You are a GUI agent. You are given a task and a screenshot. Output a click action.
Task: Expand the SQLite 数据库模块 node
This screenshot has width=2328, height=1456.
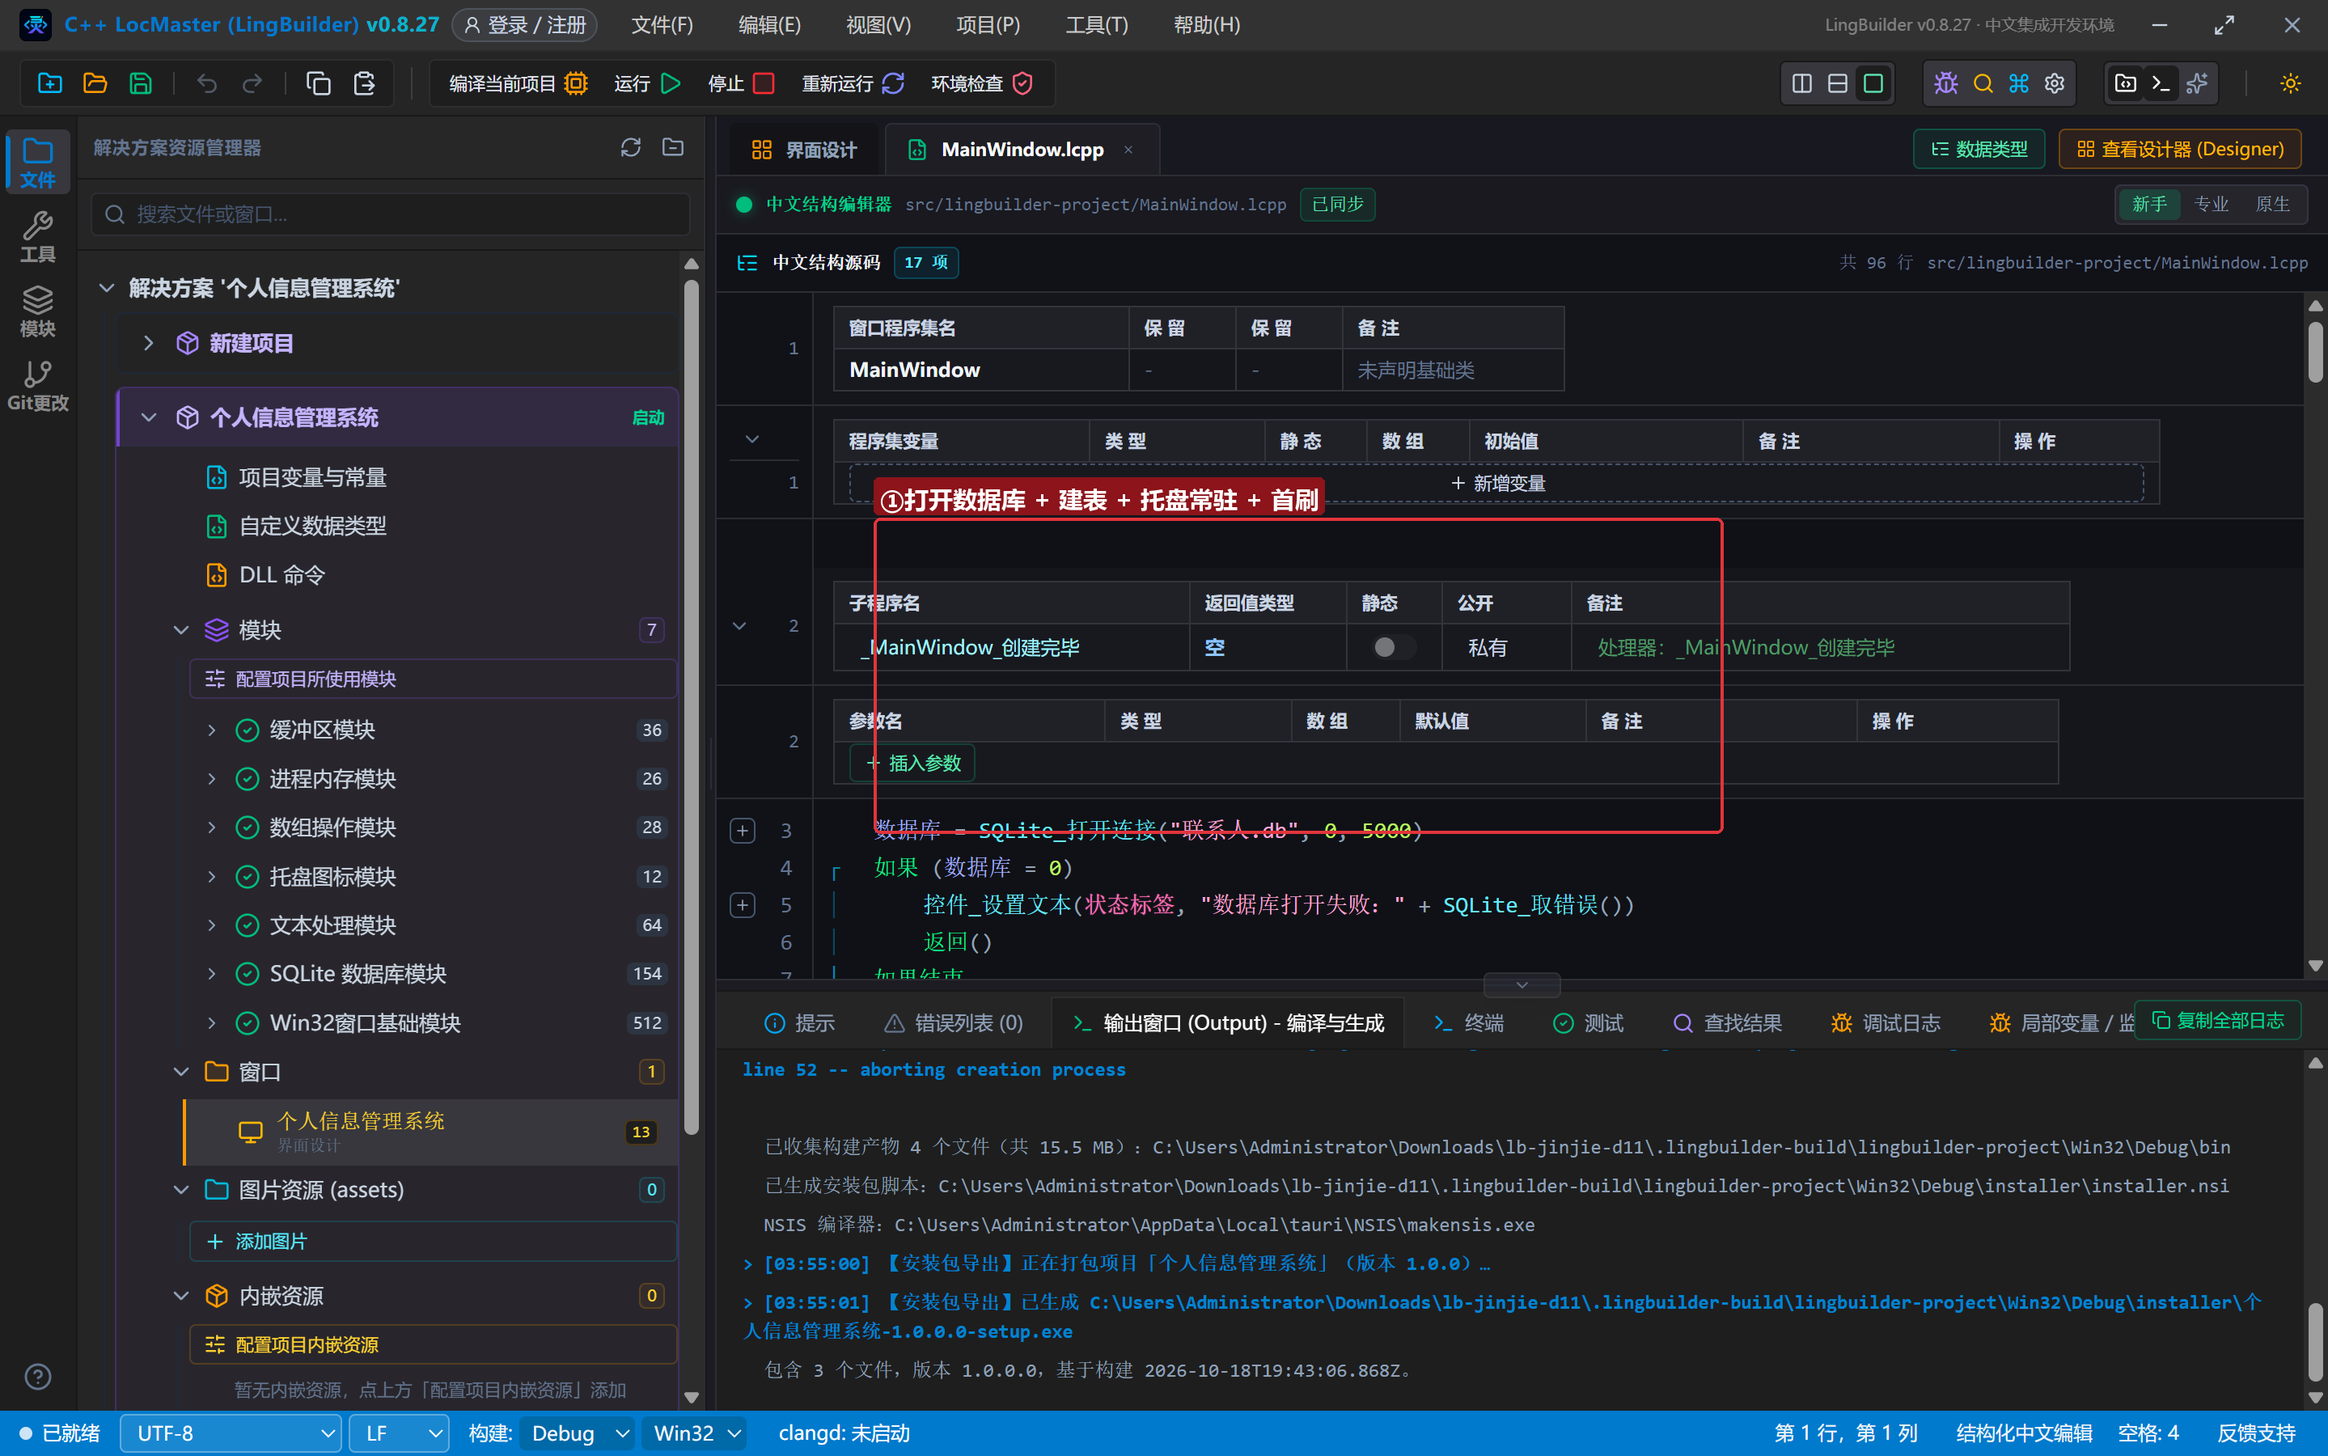212,974
